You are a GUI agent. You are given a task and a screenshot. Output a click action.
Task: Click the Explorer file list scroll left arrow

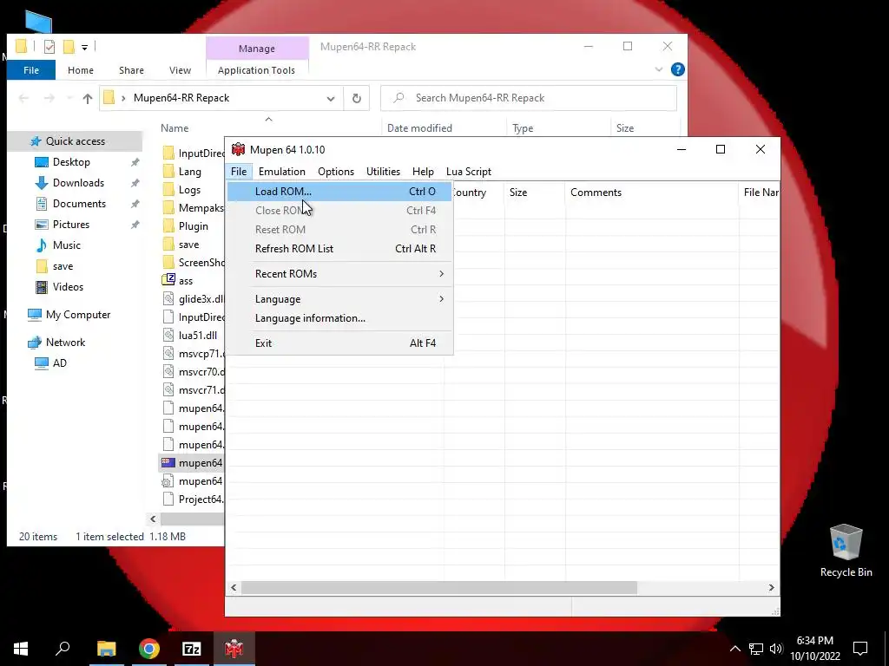click(x=153, y=519)
